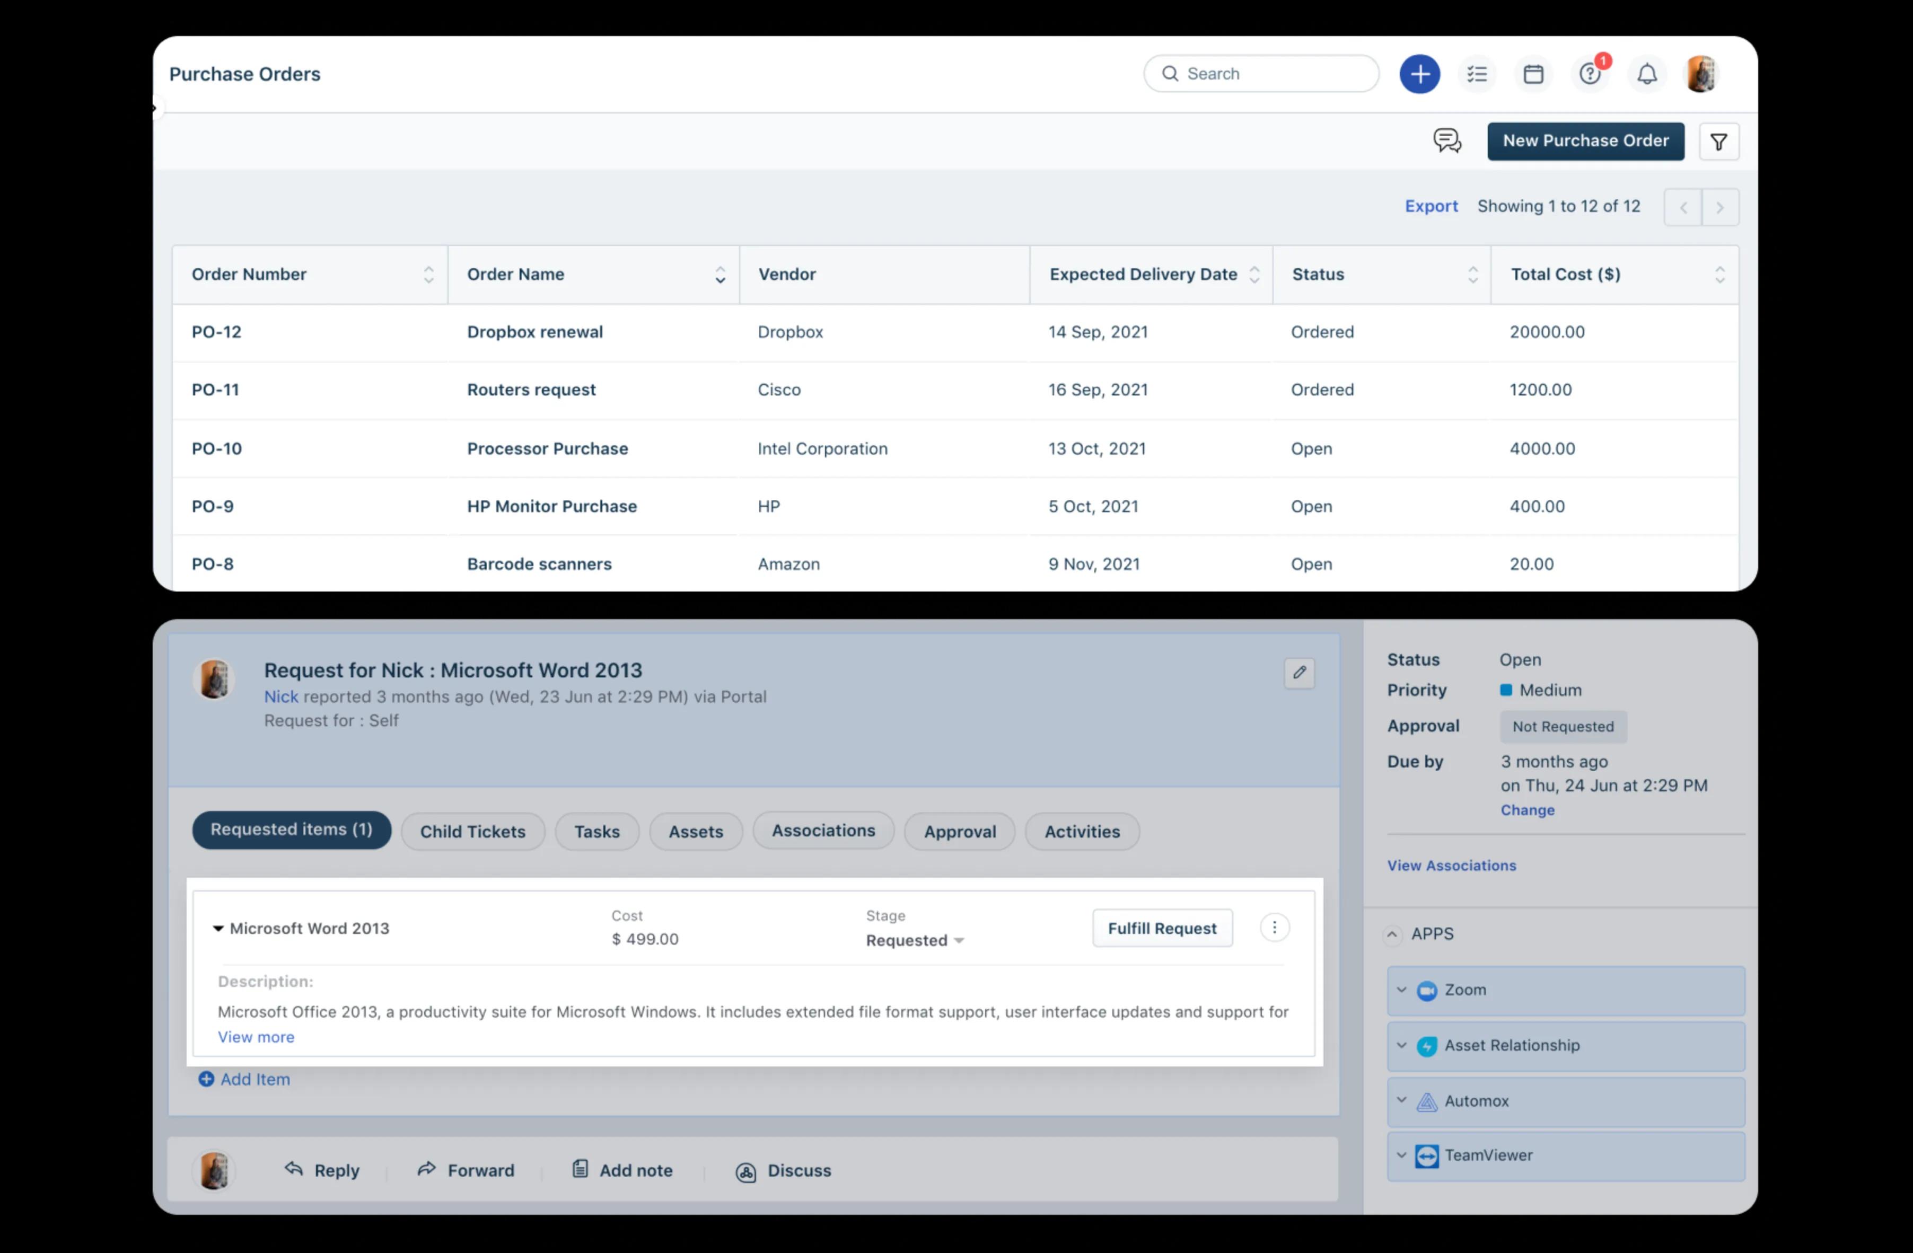1913x1253 pixels.
Task: Click the Add Item plus icon
Action: coord(206,1079)
